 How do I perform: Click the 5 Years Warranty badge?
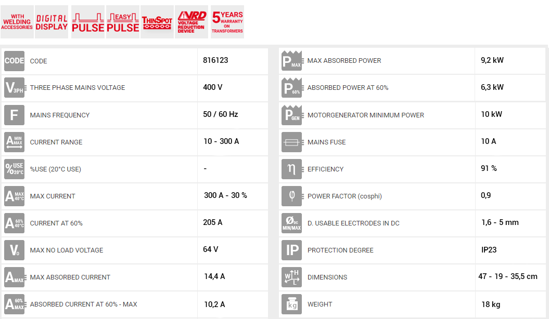(227, 22)
